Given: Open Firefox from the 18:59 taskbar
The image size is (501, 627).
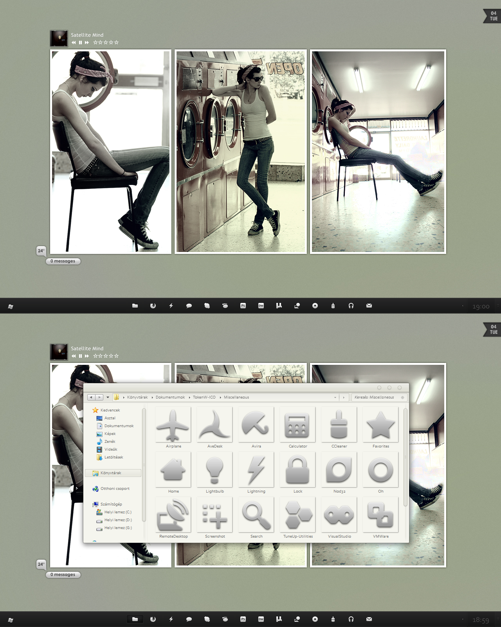Looking at the screenshot, I should [x=153, y=619].
